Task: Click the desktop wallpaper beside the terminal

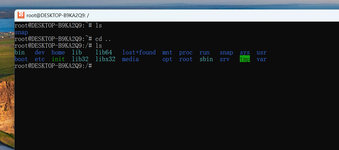Action: [7, 84]
